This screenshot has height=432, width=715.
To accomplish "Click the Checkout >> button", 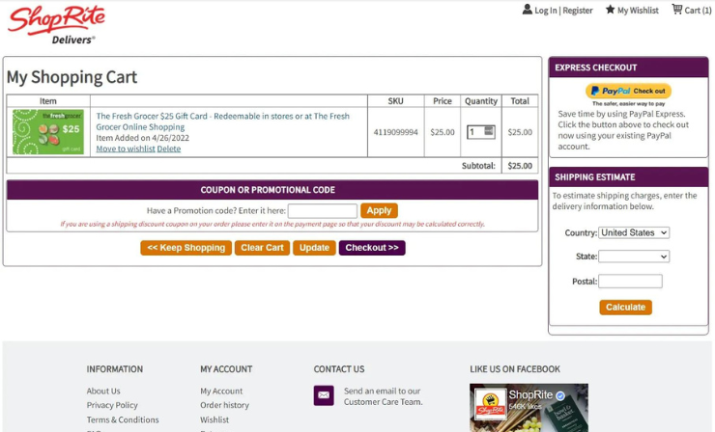I will [372, 248].
